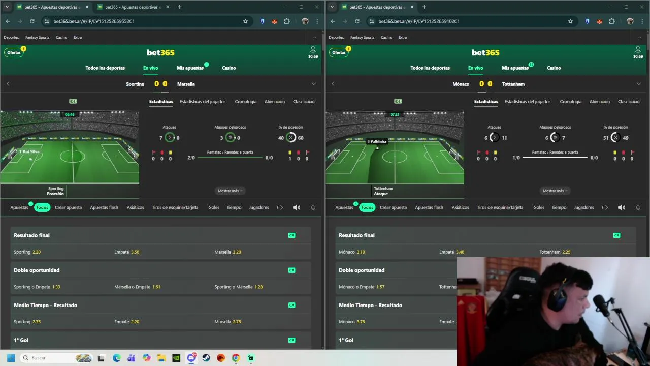Toggle notification bell in Mónaco window
650x366 pixels.
coord(638,207)
